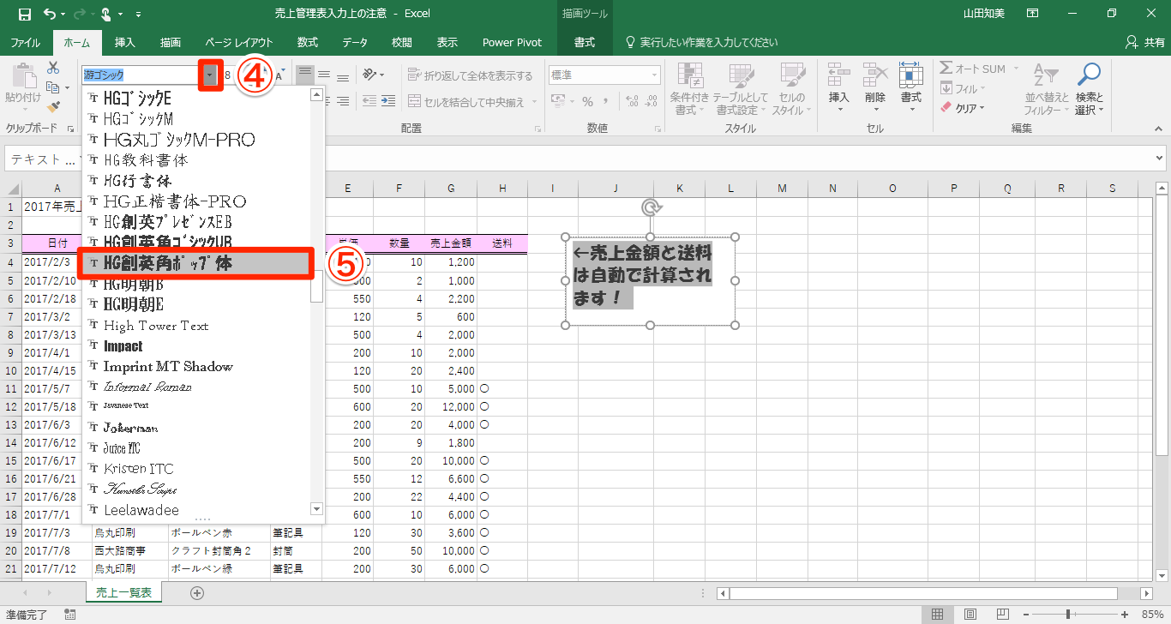Click the Paste (貼り付け) clipboard button
1171x624 pixels.
[23, 87]
